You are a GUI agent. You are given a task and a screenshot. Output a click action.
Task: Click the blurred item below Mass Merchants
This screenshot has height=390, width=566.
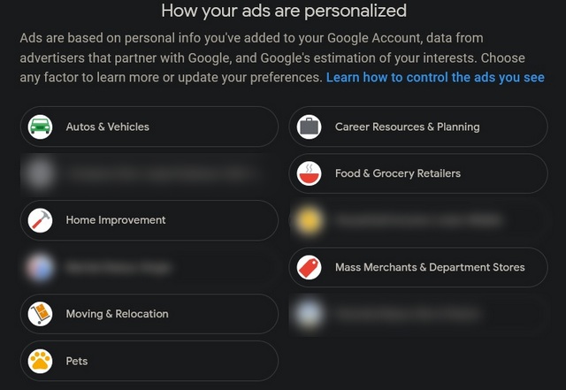(x=418, y=314)
